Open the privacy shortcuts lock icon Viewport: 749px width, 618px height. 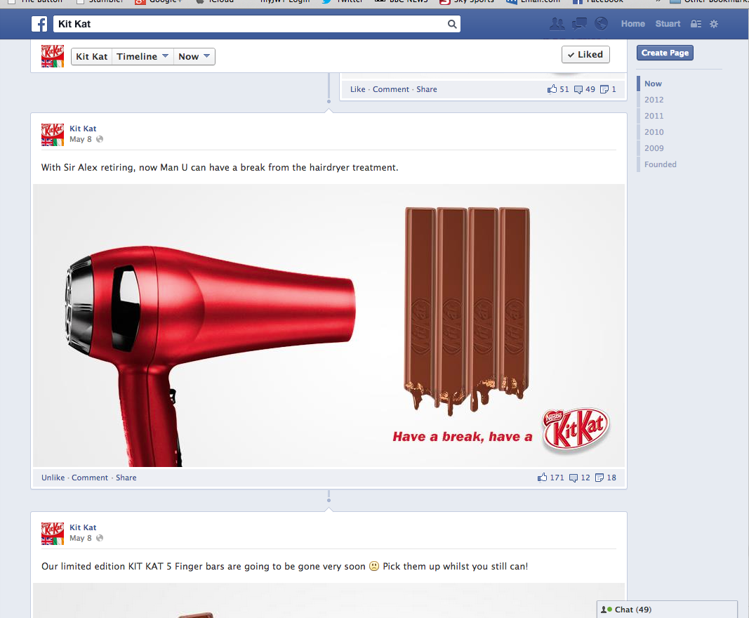click(695, 23)
